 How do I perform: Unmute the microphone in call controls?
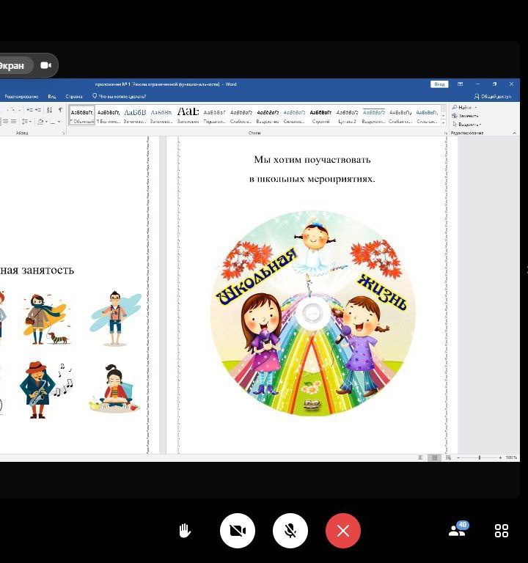coord(290,531)
